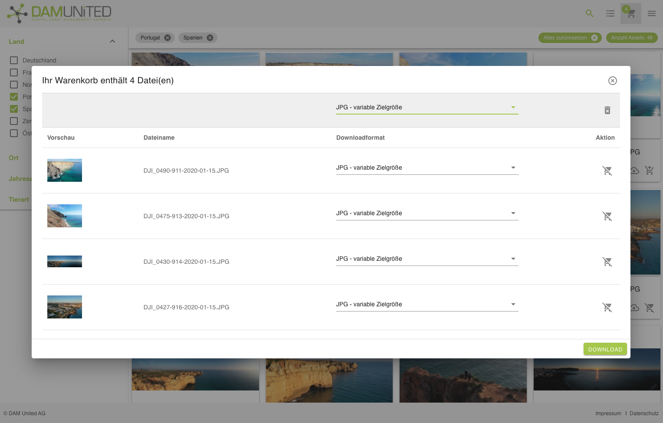Image resolution: width=663 pixels, height=423 pixels.
Task: Uncheck the checked Spanien checkbox
Action: [14, 109]
